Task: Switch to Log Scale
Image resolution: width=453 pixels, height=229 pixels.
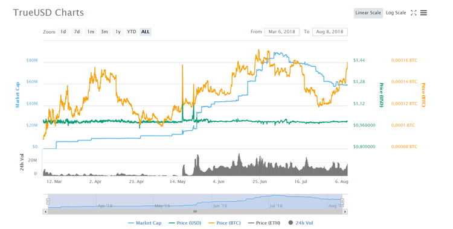Action: tap(396, 13)
